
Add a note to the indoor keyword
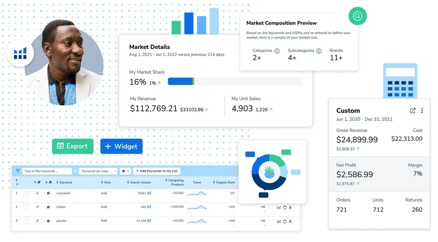coord(104,207)
